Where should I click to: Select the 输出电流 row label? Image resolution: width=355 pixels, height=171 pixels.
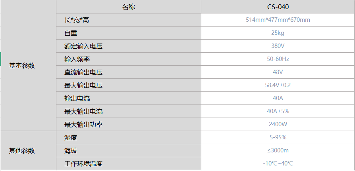point(77,98)
